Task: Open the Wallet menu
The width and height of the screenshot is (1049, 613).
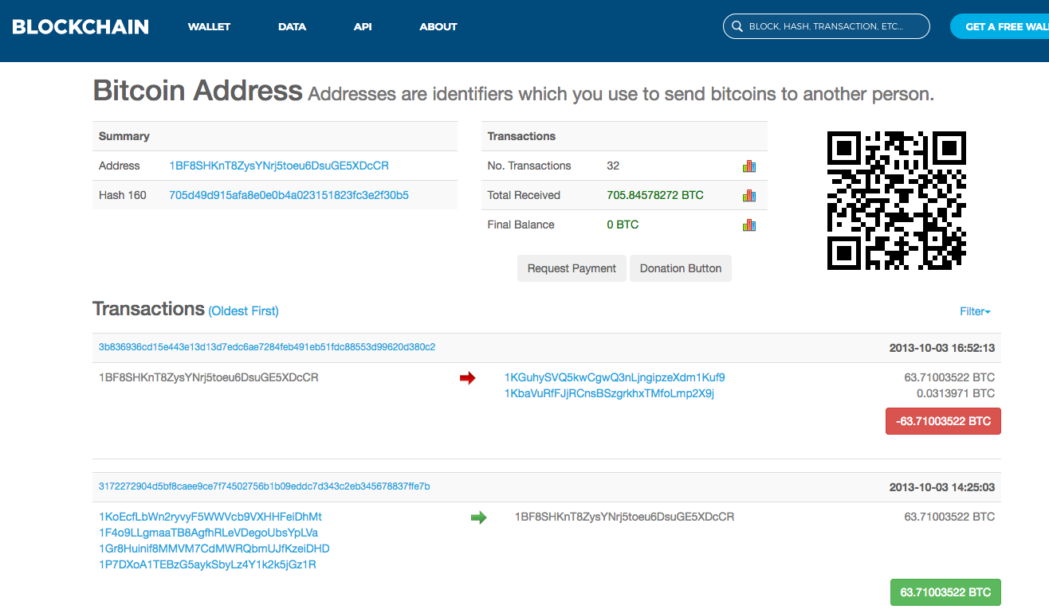Action: (209, 26)
